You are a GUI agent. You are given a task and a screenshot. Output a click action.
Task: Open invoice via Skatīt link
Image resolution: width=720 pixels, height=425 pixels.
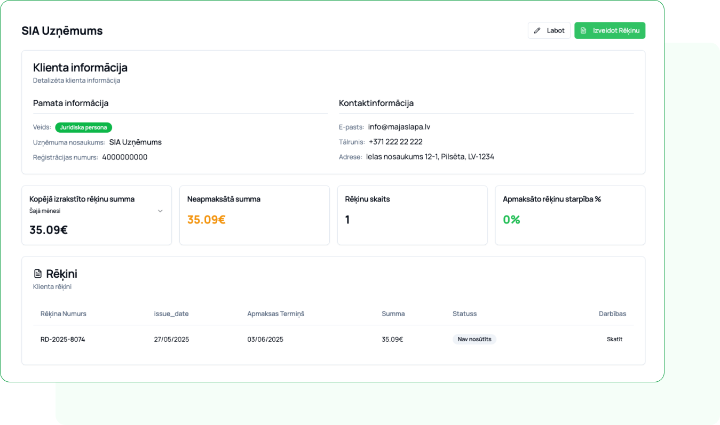[x=614, y=339]
